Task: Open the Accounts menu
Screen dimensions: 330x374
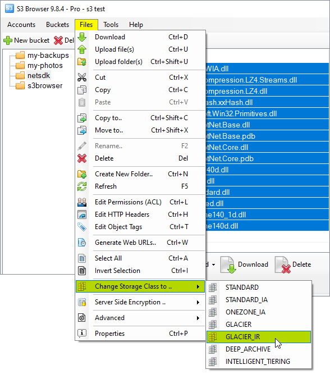Action: [21, 25]
